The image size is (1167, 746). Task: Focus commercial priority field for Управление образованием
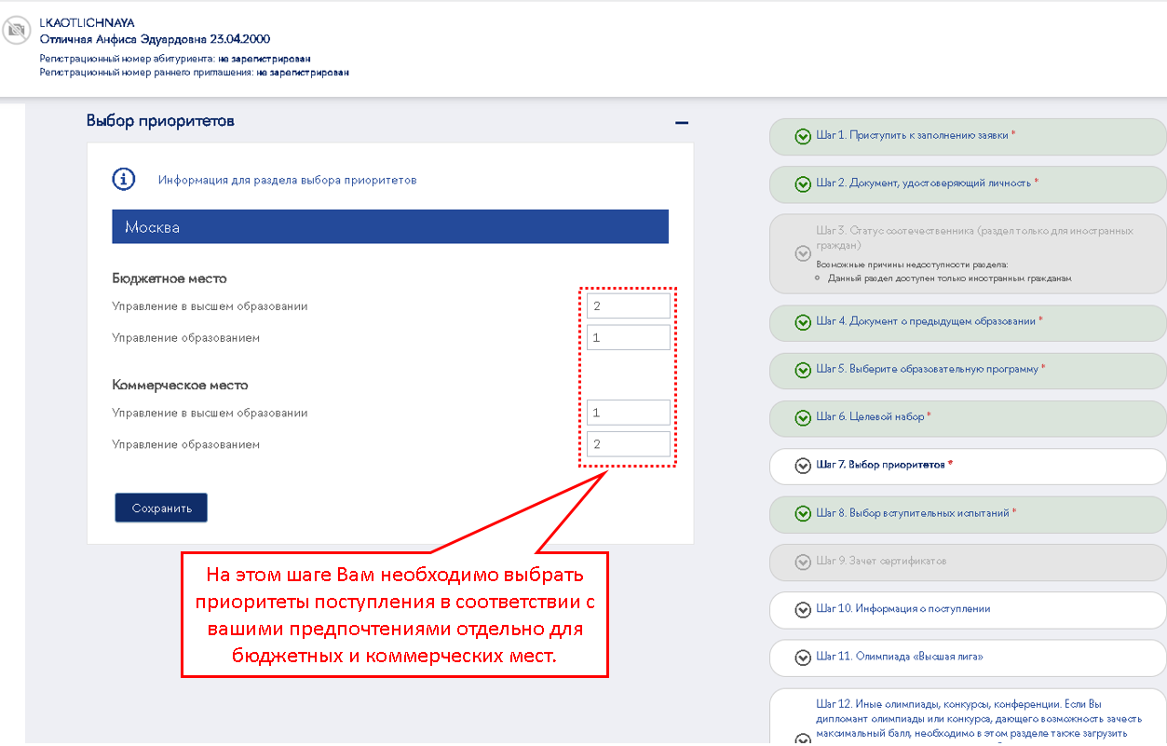click(628, 444)
